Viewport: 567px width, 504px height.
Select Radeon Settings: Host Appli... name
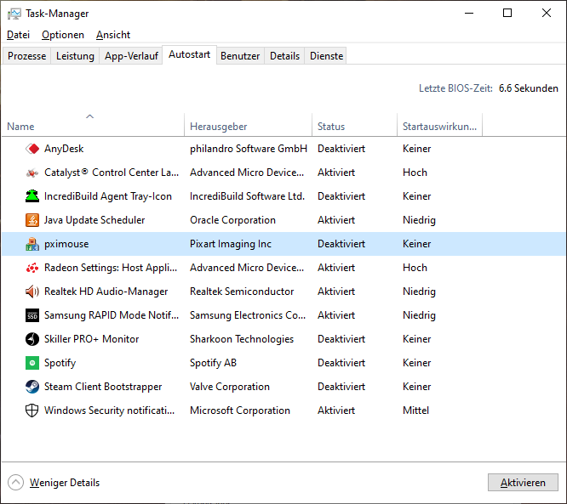[x=111, y=268]
